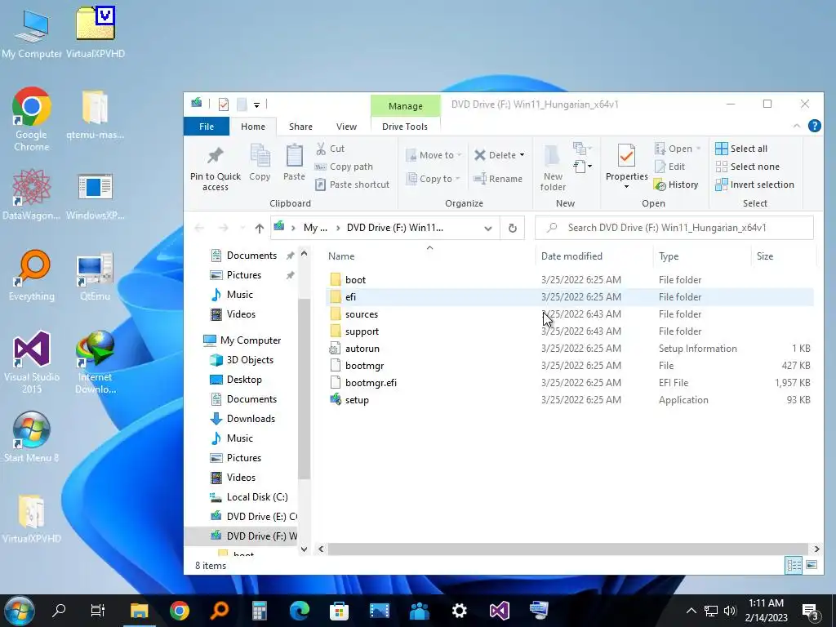The height and width of the screenshot is (627, 836).
Task: Select Downloads in navigation pane
Action: point(242,419)
